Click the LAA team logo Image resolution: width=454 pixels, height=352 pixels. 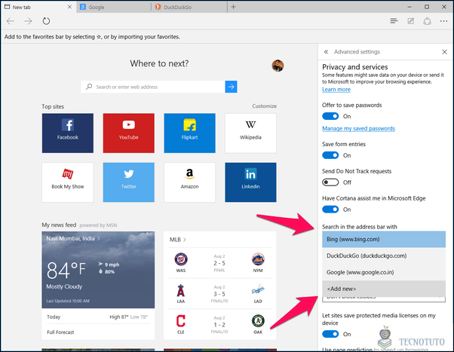pos(181,290)
